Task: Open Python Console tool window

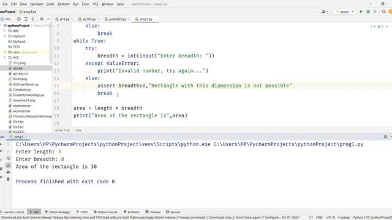Action: (x=105, y=212)
